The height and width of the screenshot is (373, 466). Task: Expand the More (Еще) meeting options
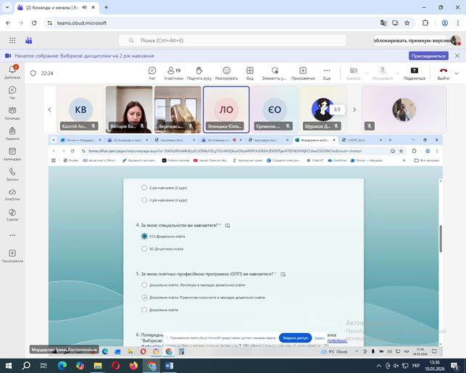pyautogui.click(x=327, y=73)
